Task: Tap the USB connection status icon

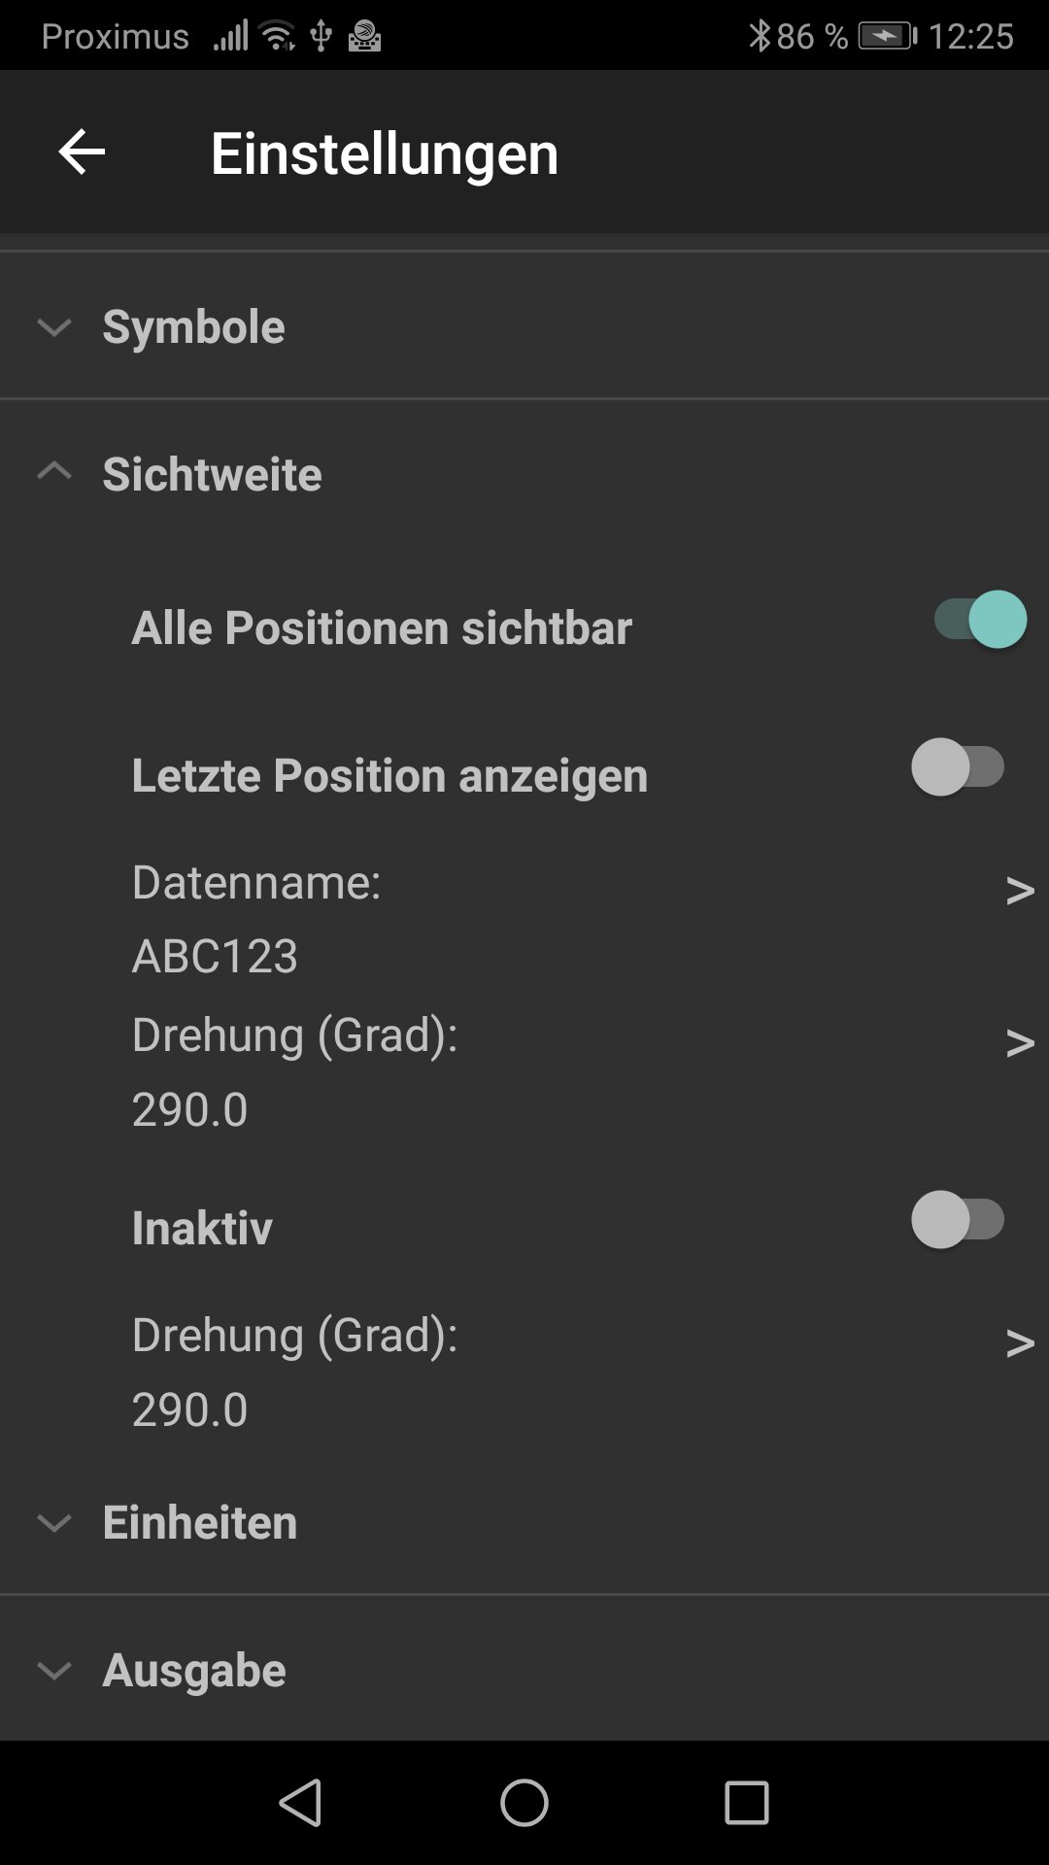Action: click(321, 36)
